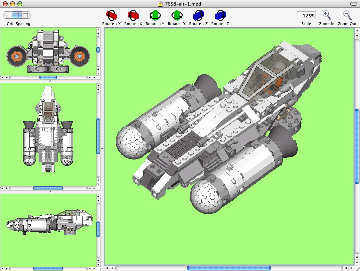The image size is (360, 271).
Task: Select coarse grid spacing segment
Action: pyautogui.click(x=26, y=15)
